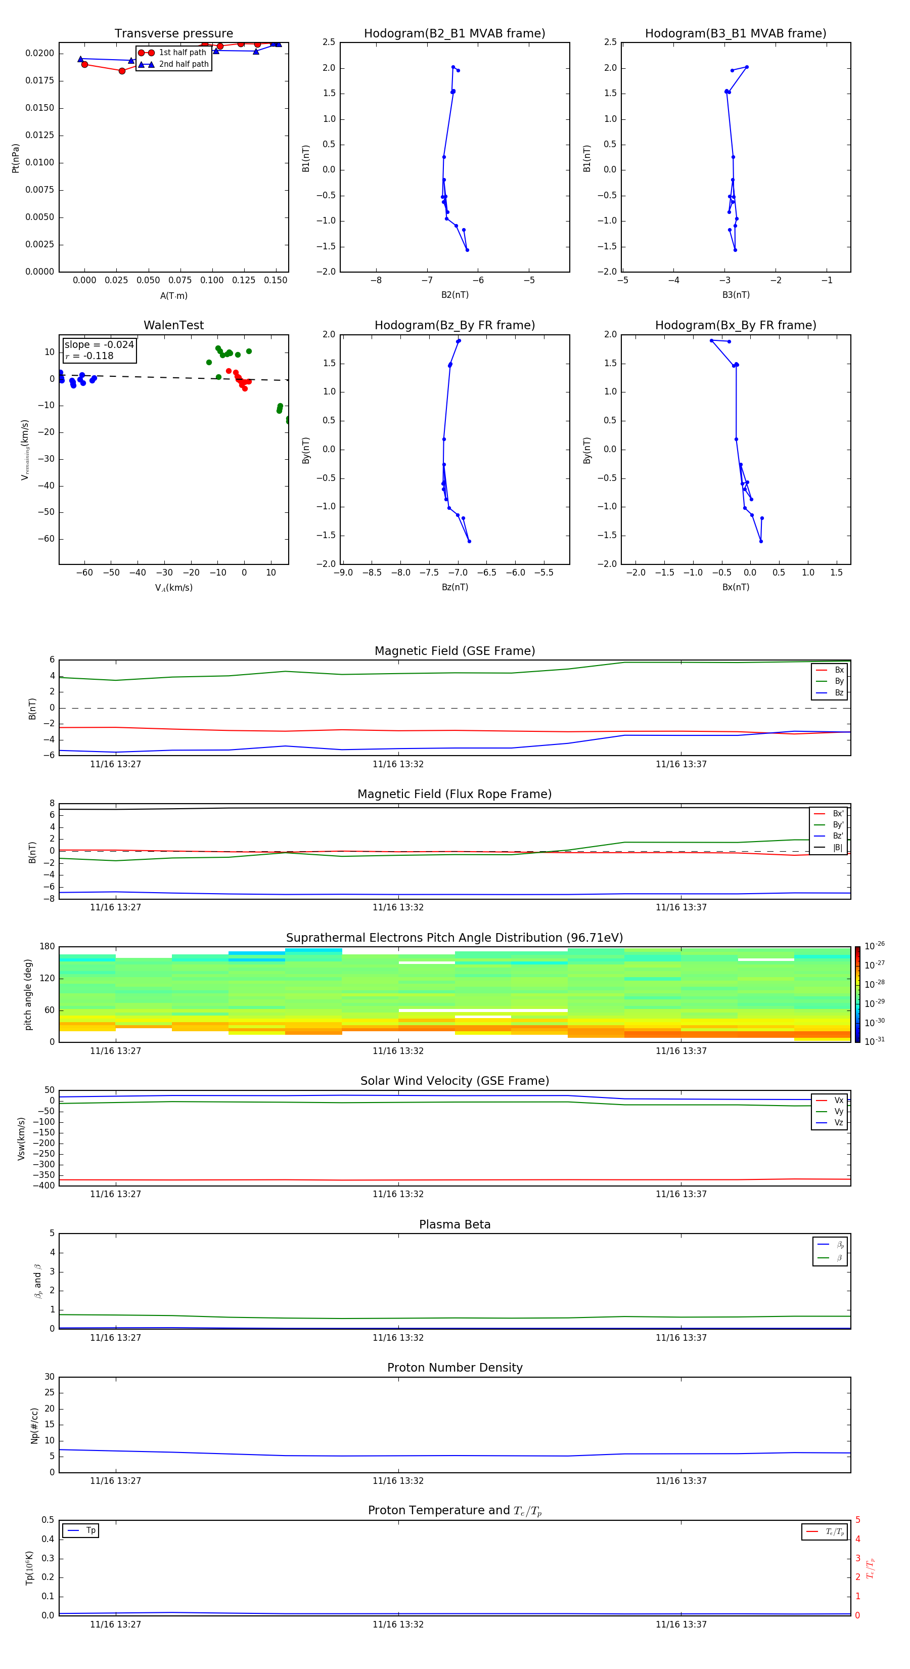The height and width of the screenshot is (1669, 910).
Task: Click "Bz'" legend entry in Flux Rope panel
Action: click(829, 836)
